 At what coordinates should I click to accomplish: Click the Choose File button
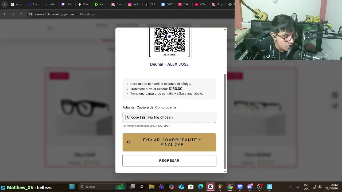coord(136,117)
